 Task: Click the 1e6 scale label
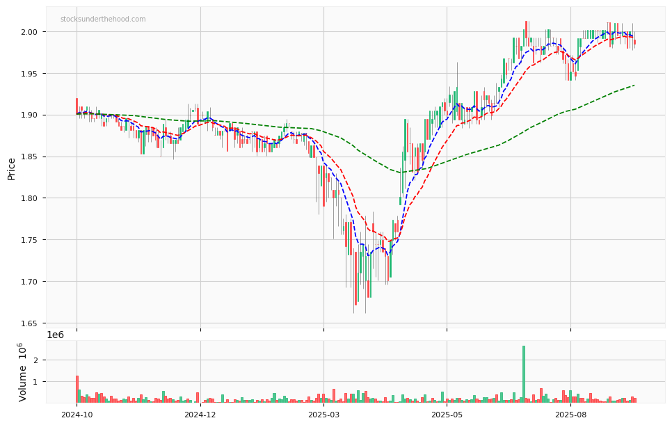[x=55, y=335]
